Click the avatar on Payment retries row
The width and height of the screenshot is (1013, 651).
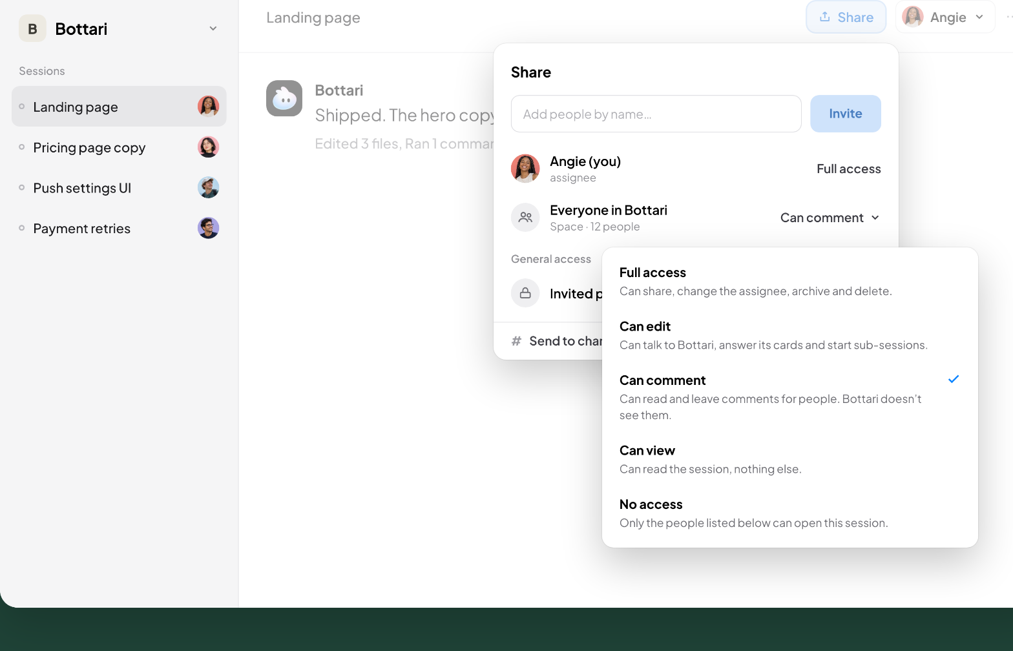pos(208,228)
